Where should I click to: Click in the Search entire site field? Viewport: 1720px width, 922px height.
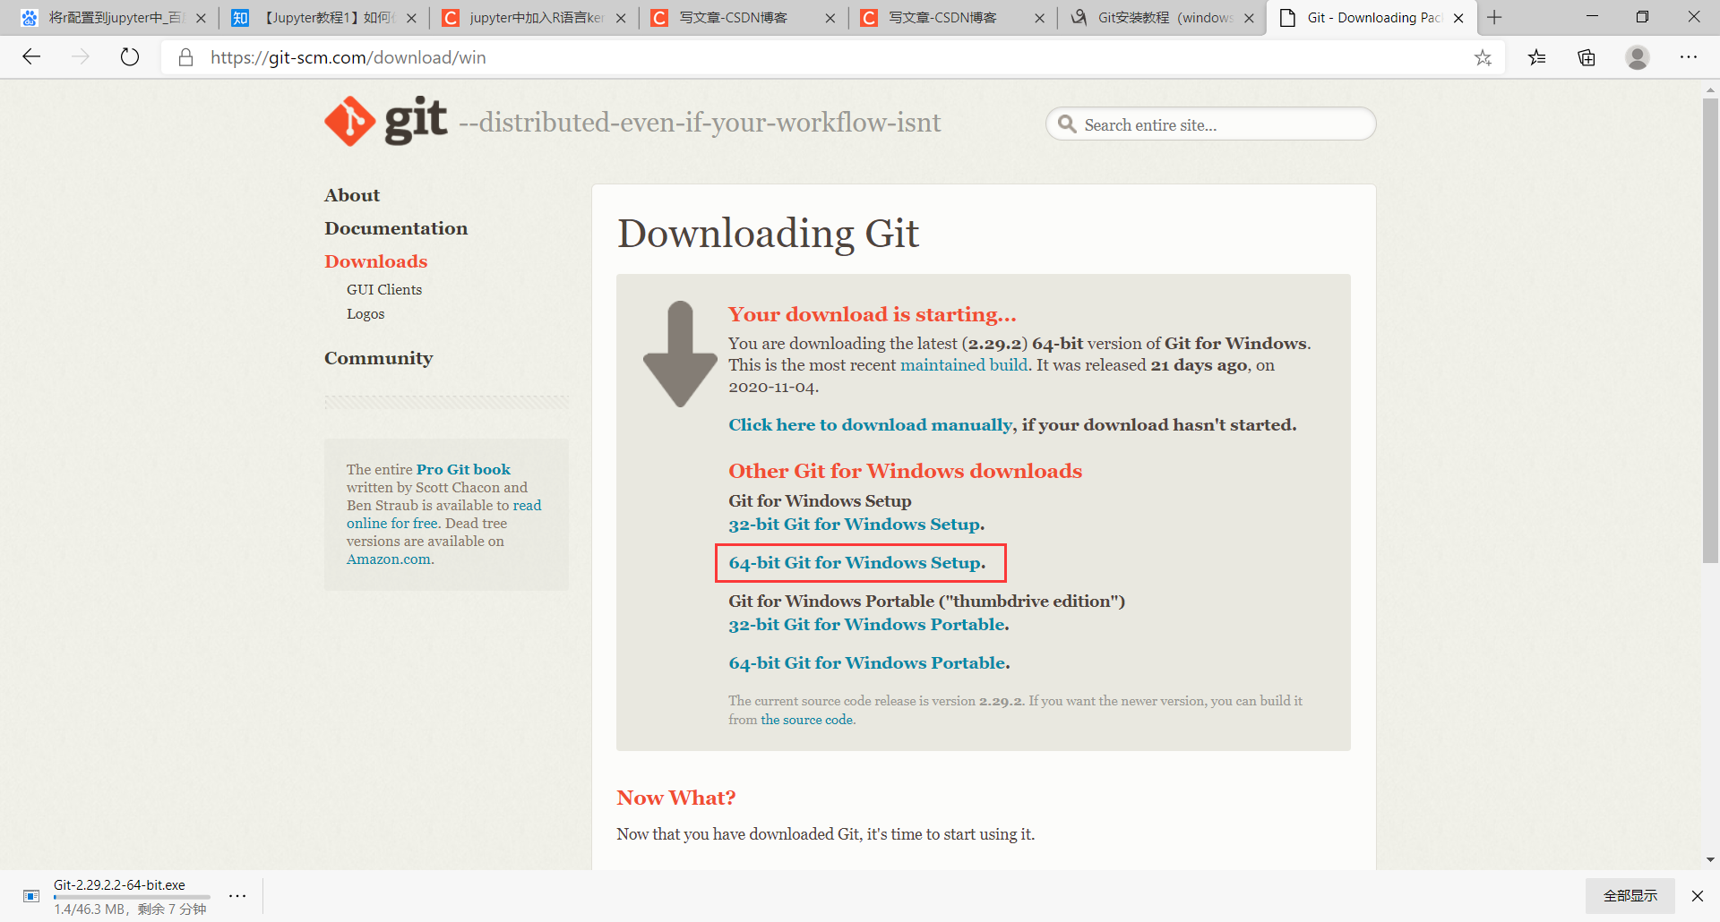click(1210, 124)
